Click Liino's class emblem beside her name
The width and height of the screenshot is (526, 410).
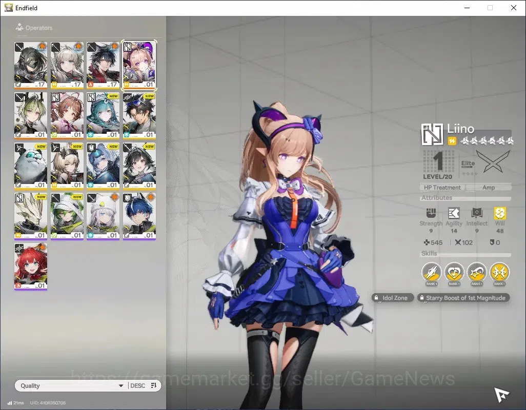[x=432, y=134]
